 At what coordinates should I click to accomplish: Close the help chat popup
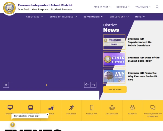coord(47,114)
